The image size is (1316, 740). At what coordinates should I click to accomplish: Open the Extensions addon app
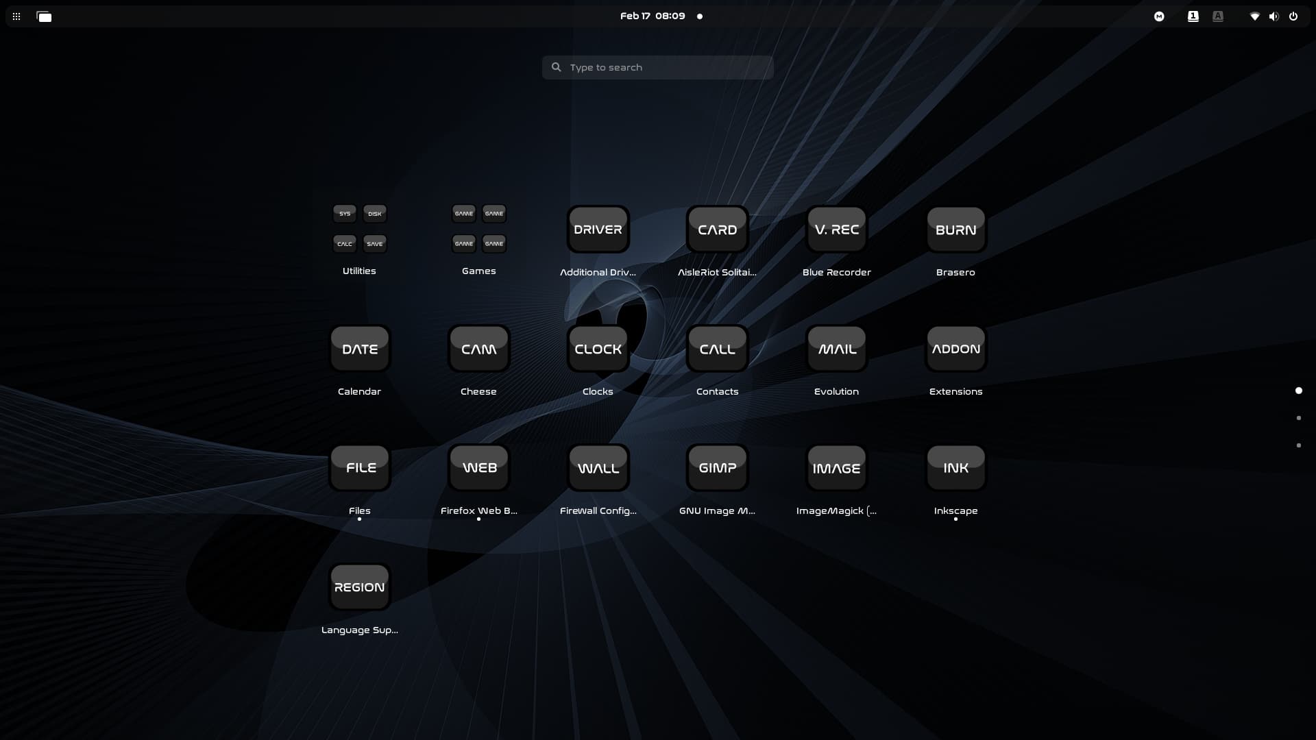click(955, 349)
